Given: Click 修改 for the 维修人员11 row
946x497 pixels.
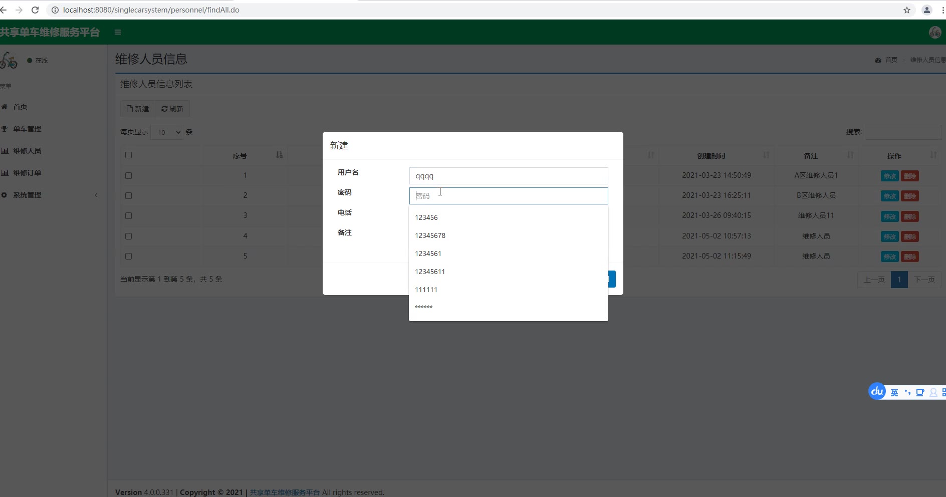Looking at the screenshot, I should (890, 216).
